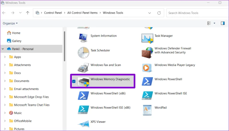Expand the Documents folder

5,81
